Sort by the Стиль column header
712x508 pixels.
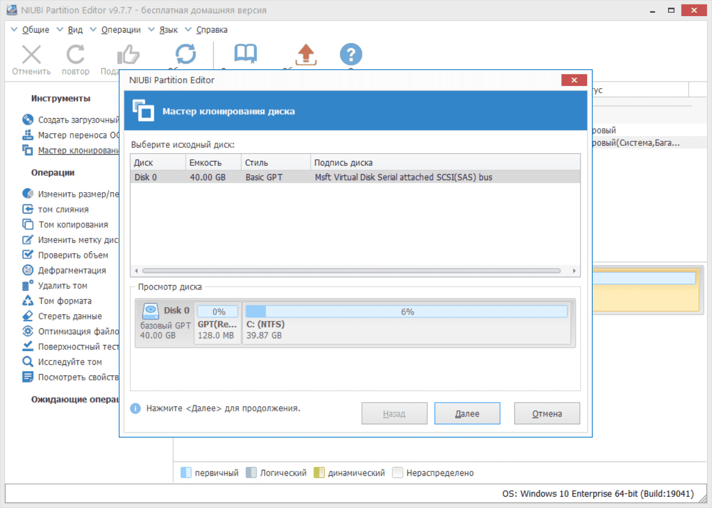click(276, 162)
